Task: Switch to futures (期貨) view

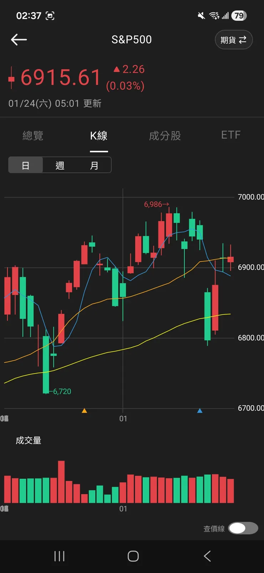Action: (234, 40)
